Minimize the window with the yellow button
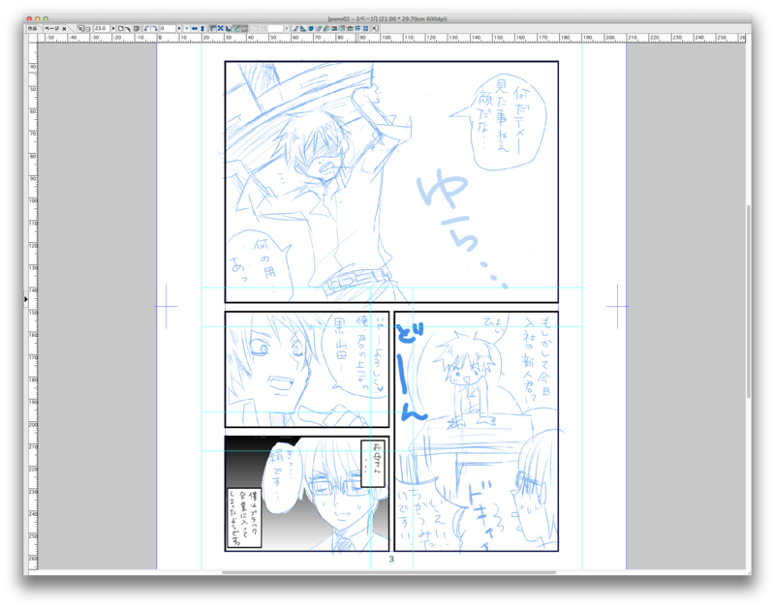The height and width of the screenshot is (608, 775). [x=37, y=18]
